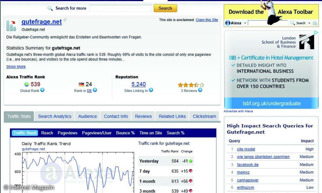The image size is (322, 193).
Task: Click into the Search for more field
Action: click(x=120, y=8)
